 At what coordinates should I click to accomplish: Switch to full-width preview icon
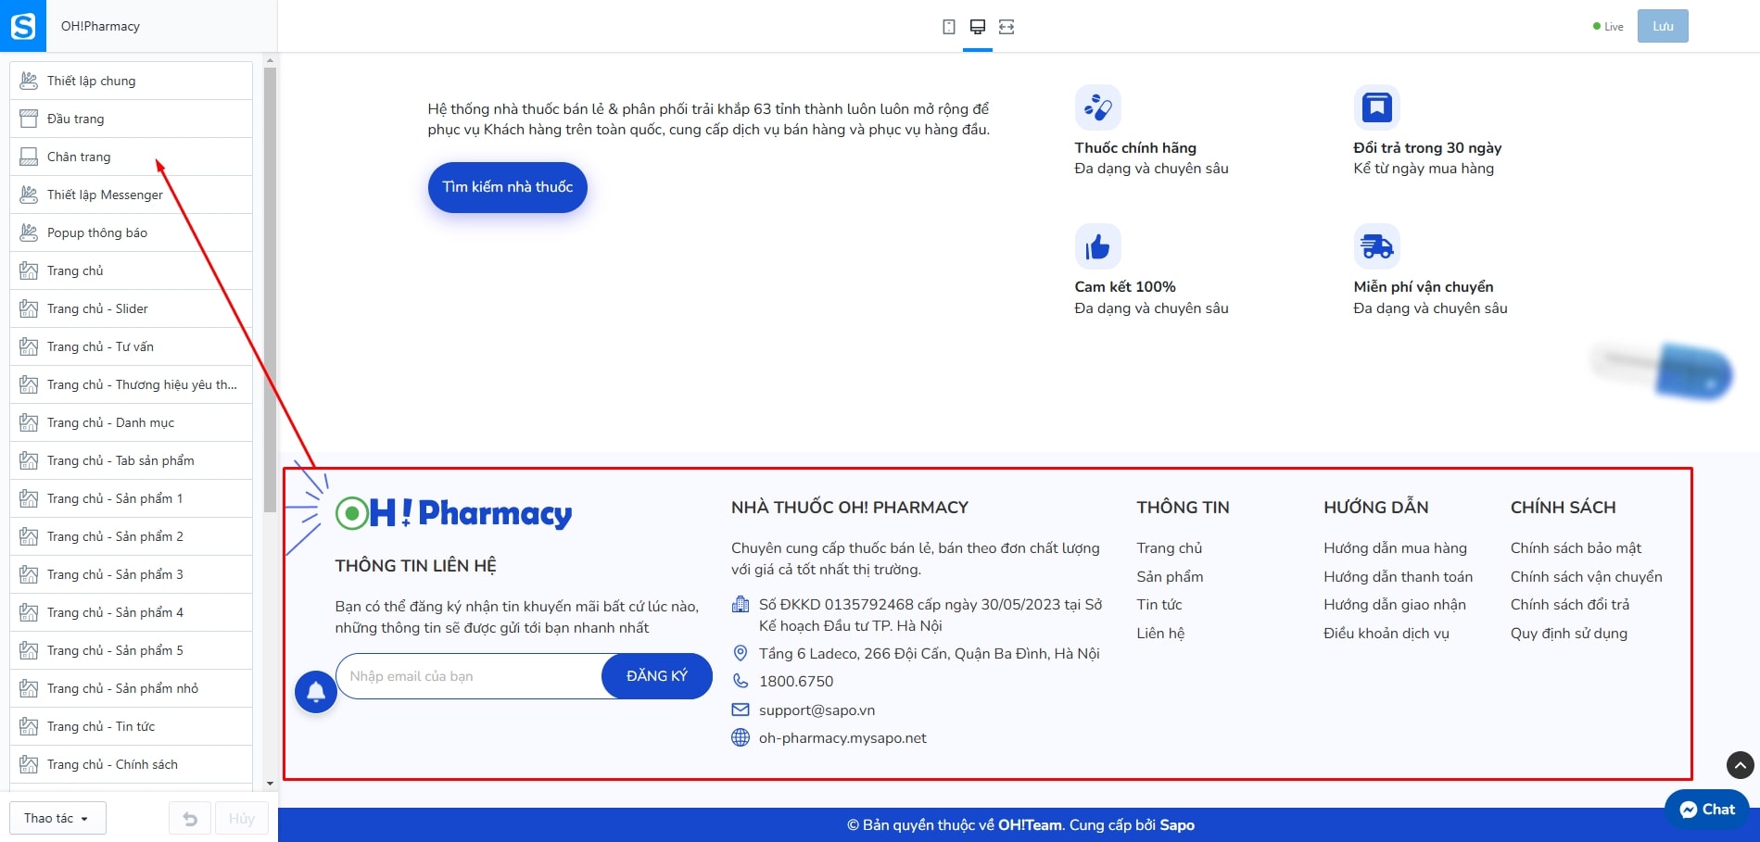click(1007, 27)
